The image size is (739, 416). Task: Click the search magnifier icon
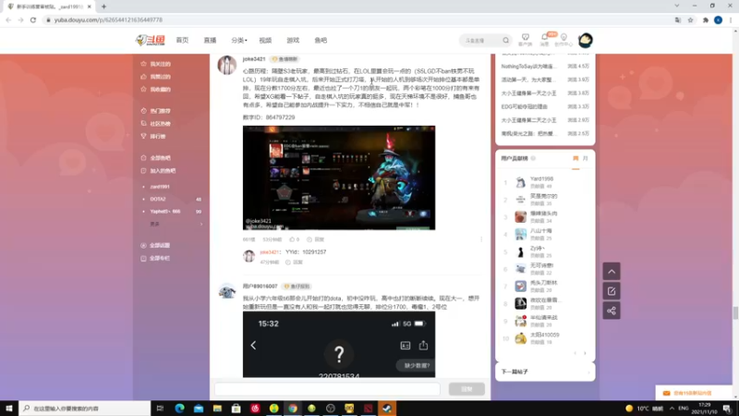click(x=505, y=41)
